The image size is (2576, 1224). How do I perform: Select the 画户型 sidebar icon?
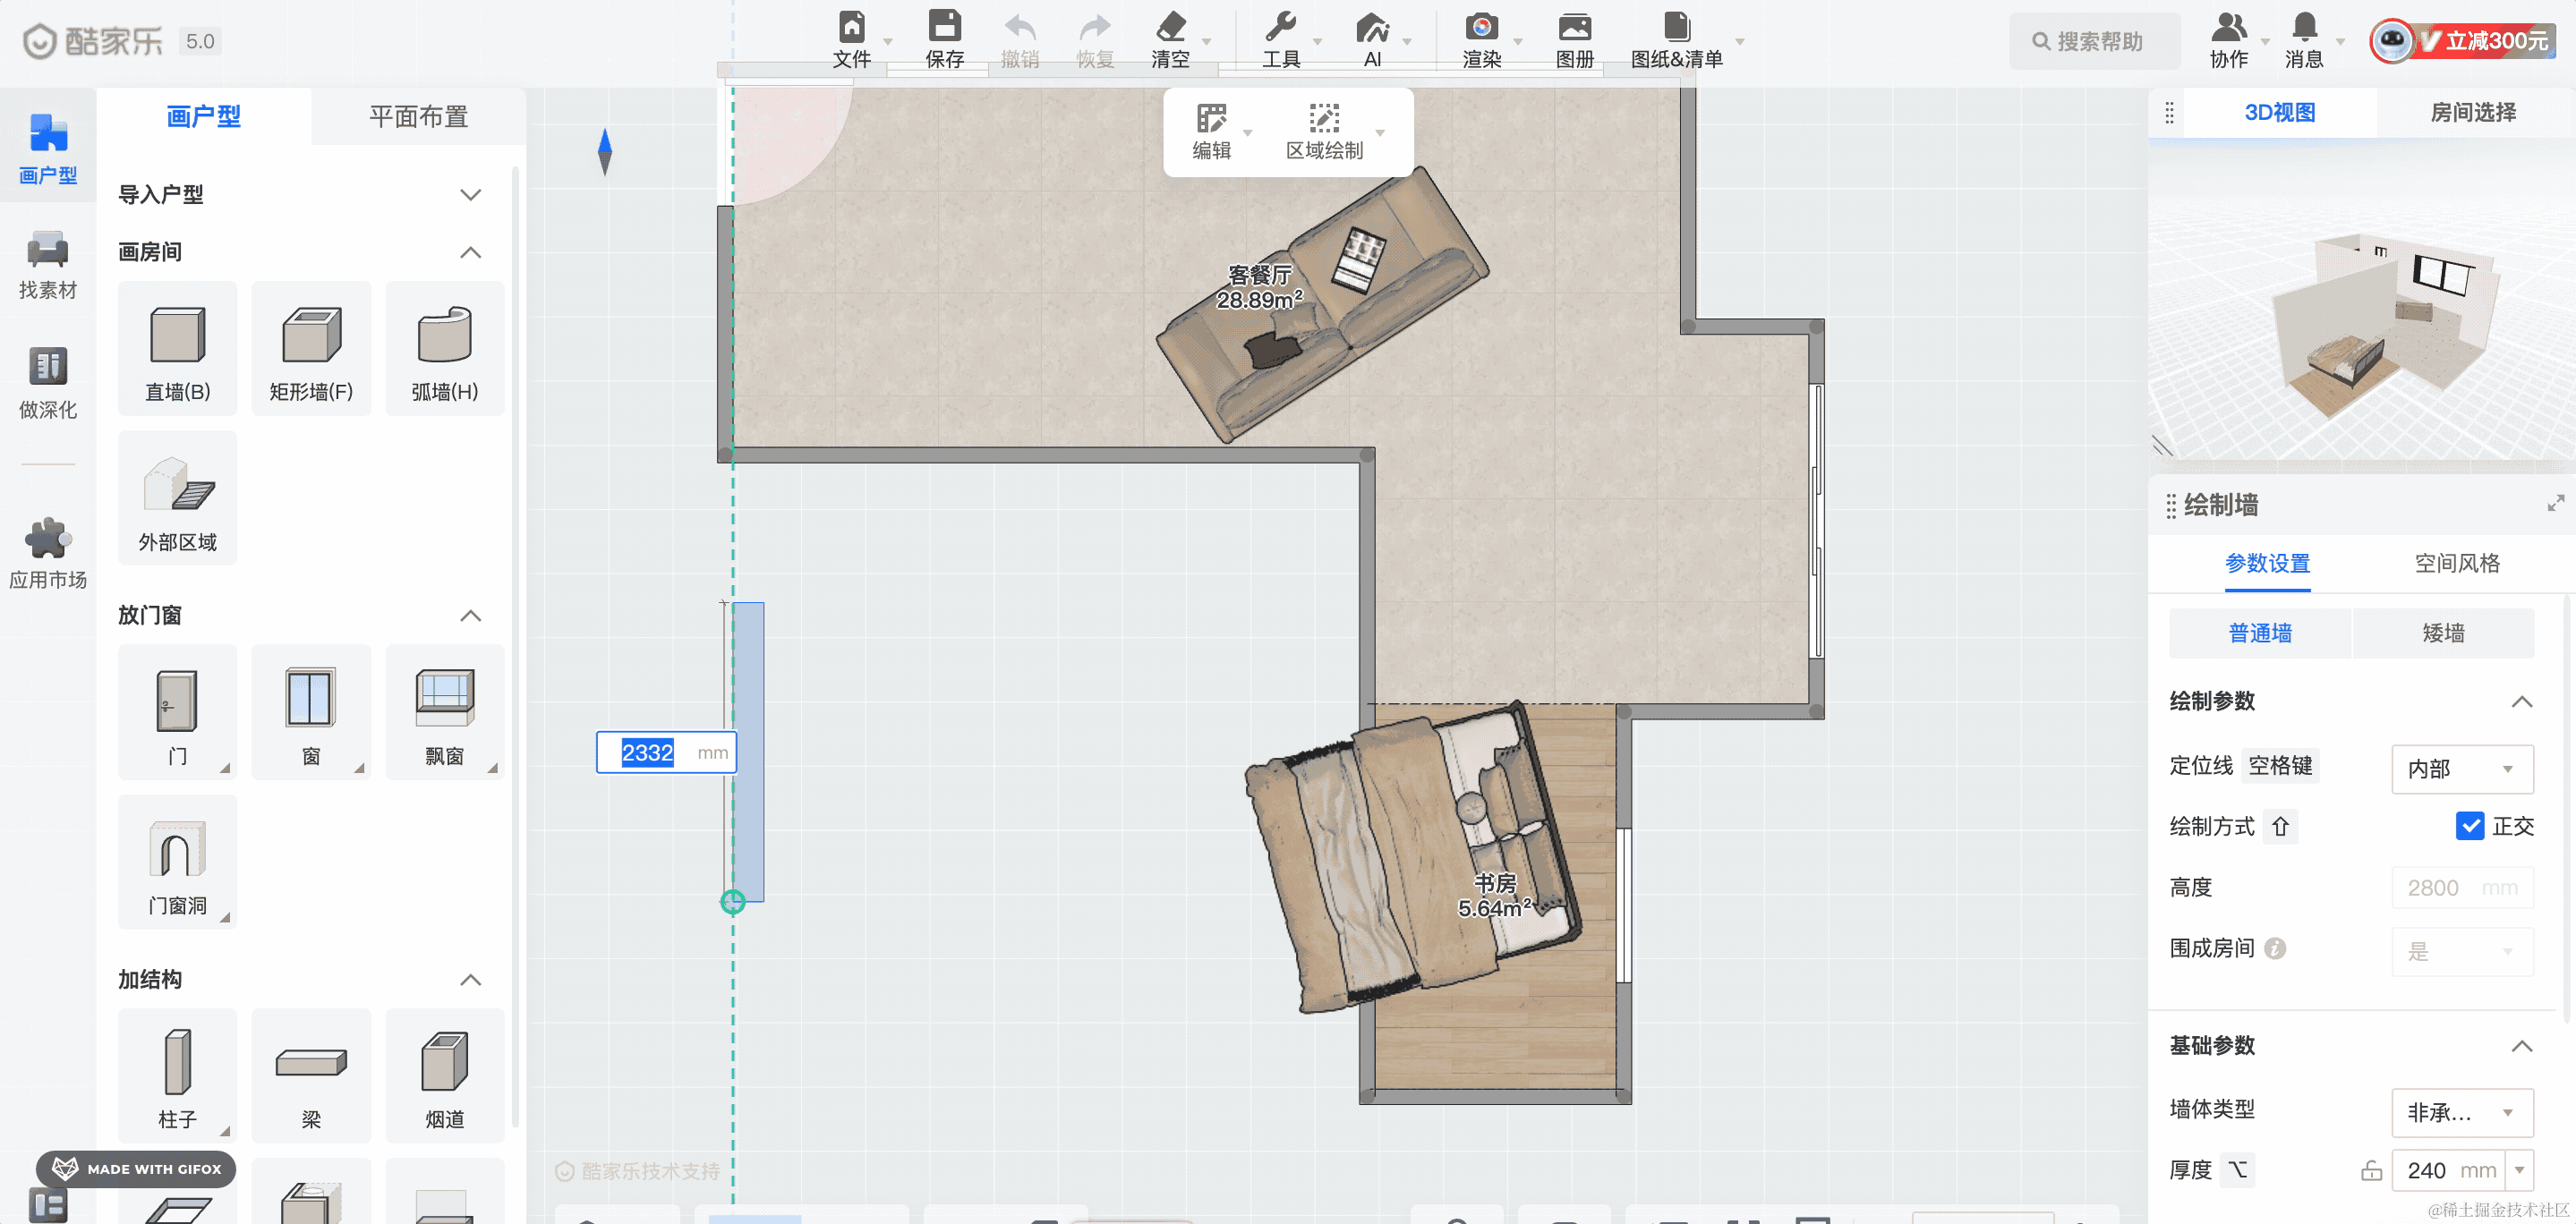(x=47, y=134)
